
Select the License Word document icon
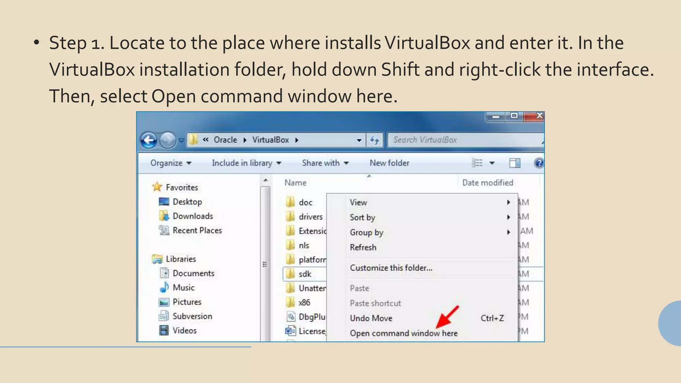(x=290, y=331)
